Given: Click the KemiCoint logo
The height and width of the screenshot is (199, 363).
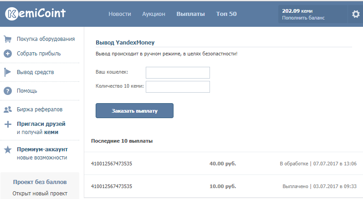Looking at the screenshot, I should tap(36, 14).
